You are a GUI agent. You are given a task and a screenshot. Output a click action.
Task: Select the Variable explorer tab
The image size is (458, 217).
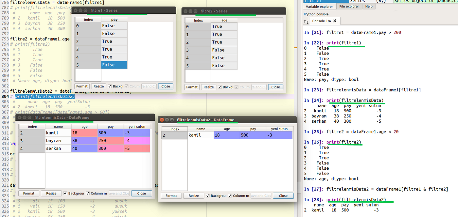(319, 7)
